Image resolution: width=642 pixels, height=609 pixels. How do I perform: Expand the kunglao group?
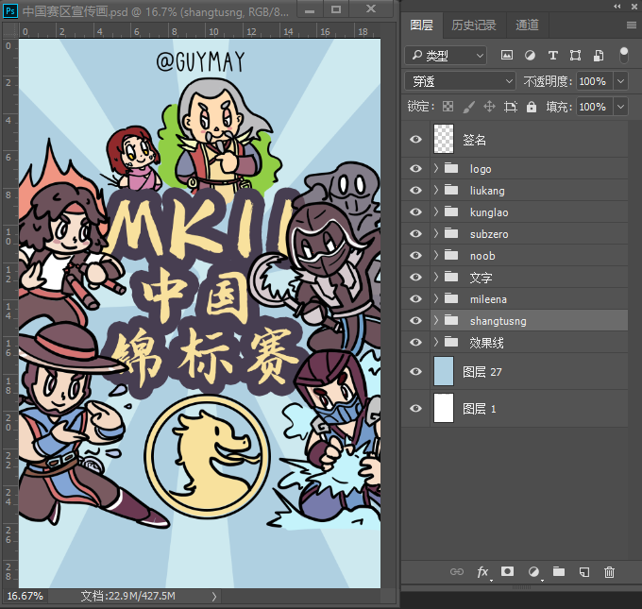click(x=436, y=211)
